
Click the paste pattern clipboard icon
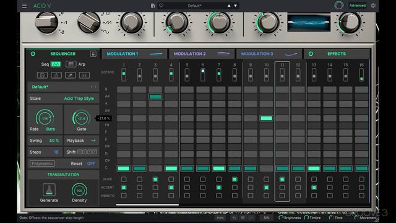tap(56, 76)
